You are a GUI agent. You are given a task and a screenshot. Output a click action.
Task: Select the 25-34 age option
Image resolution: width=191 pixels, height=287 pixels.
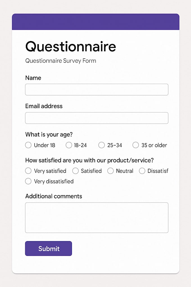click(x=101, y=145)
